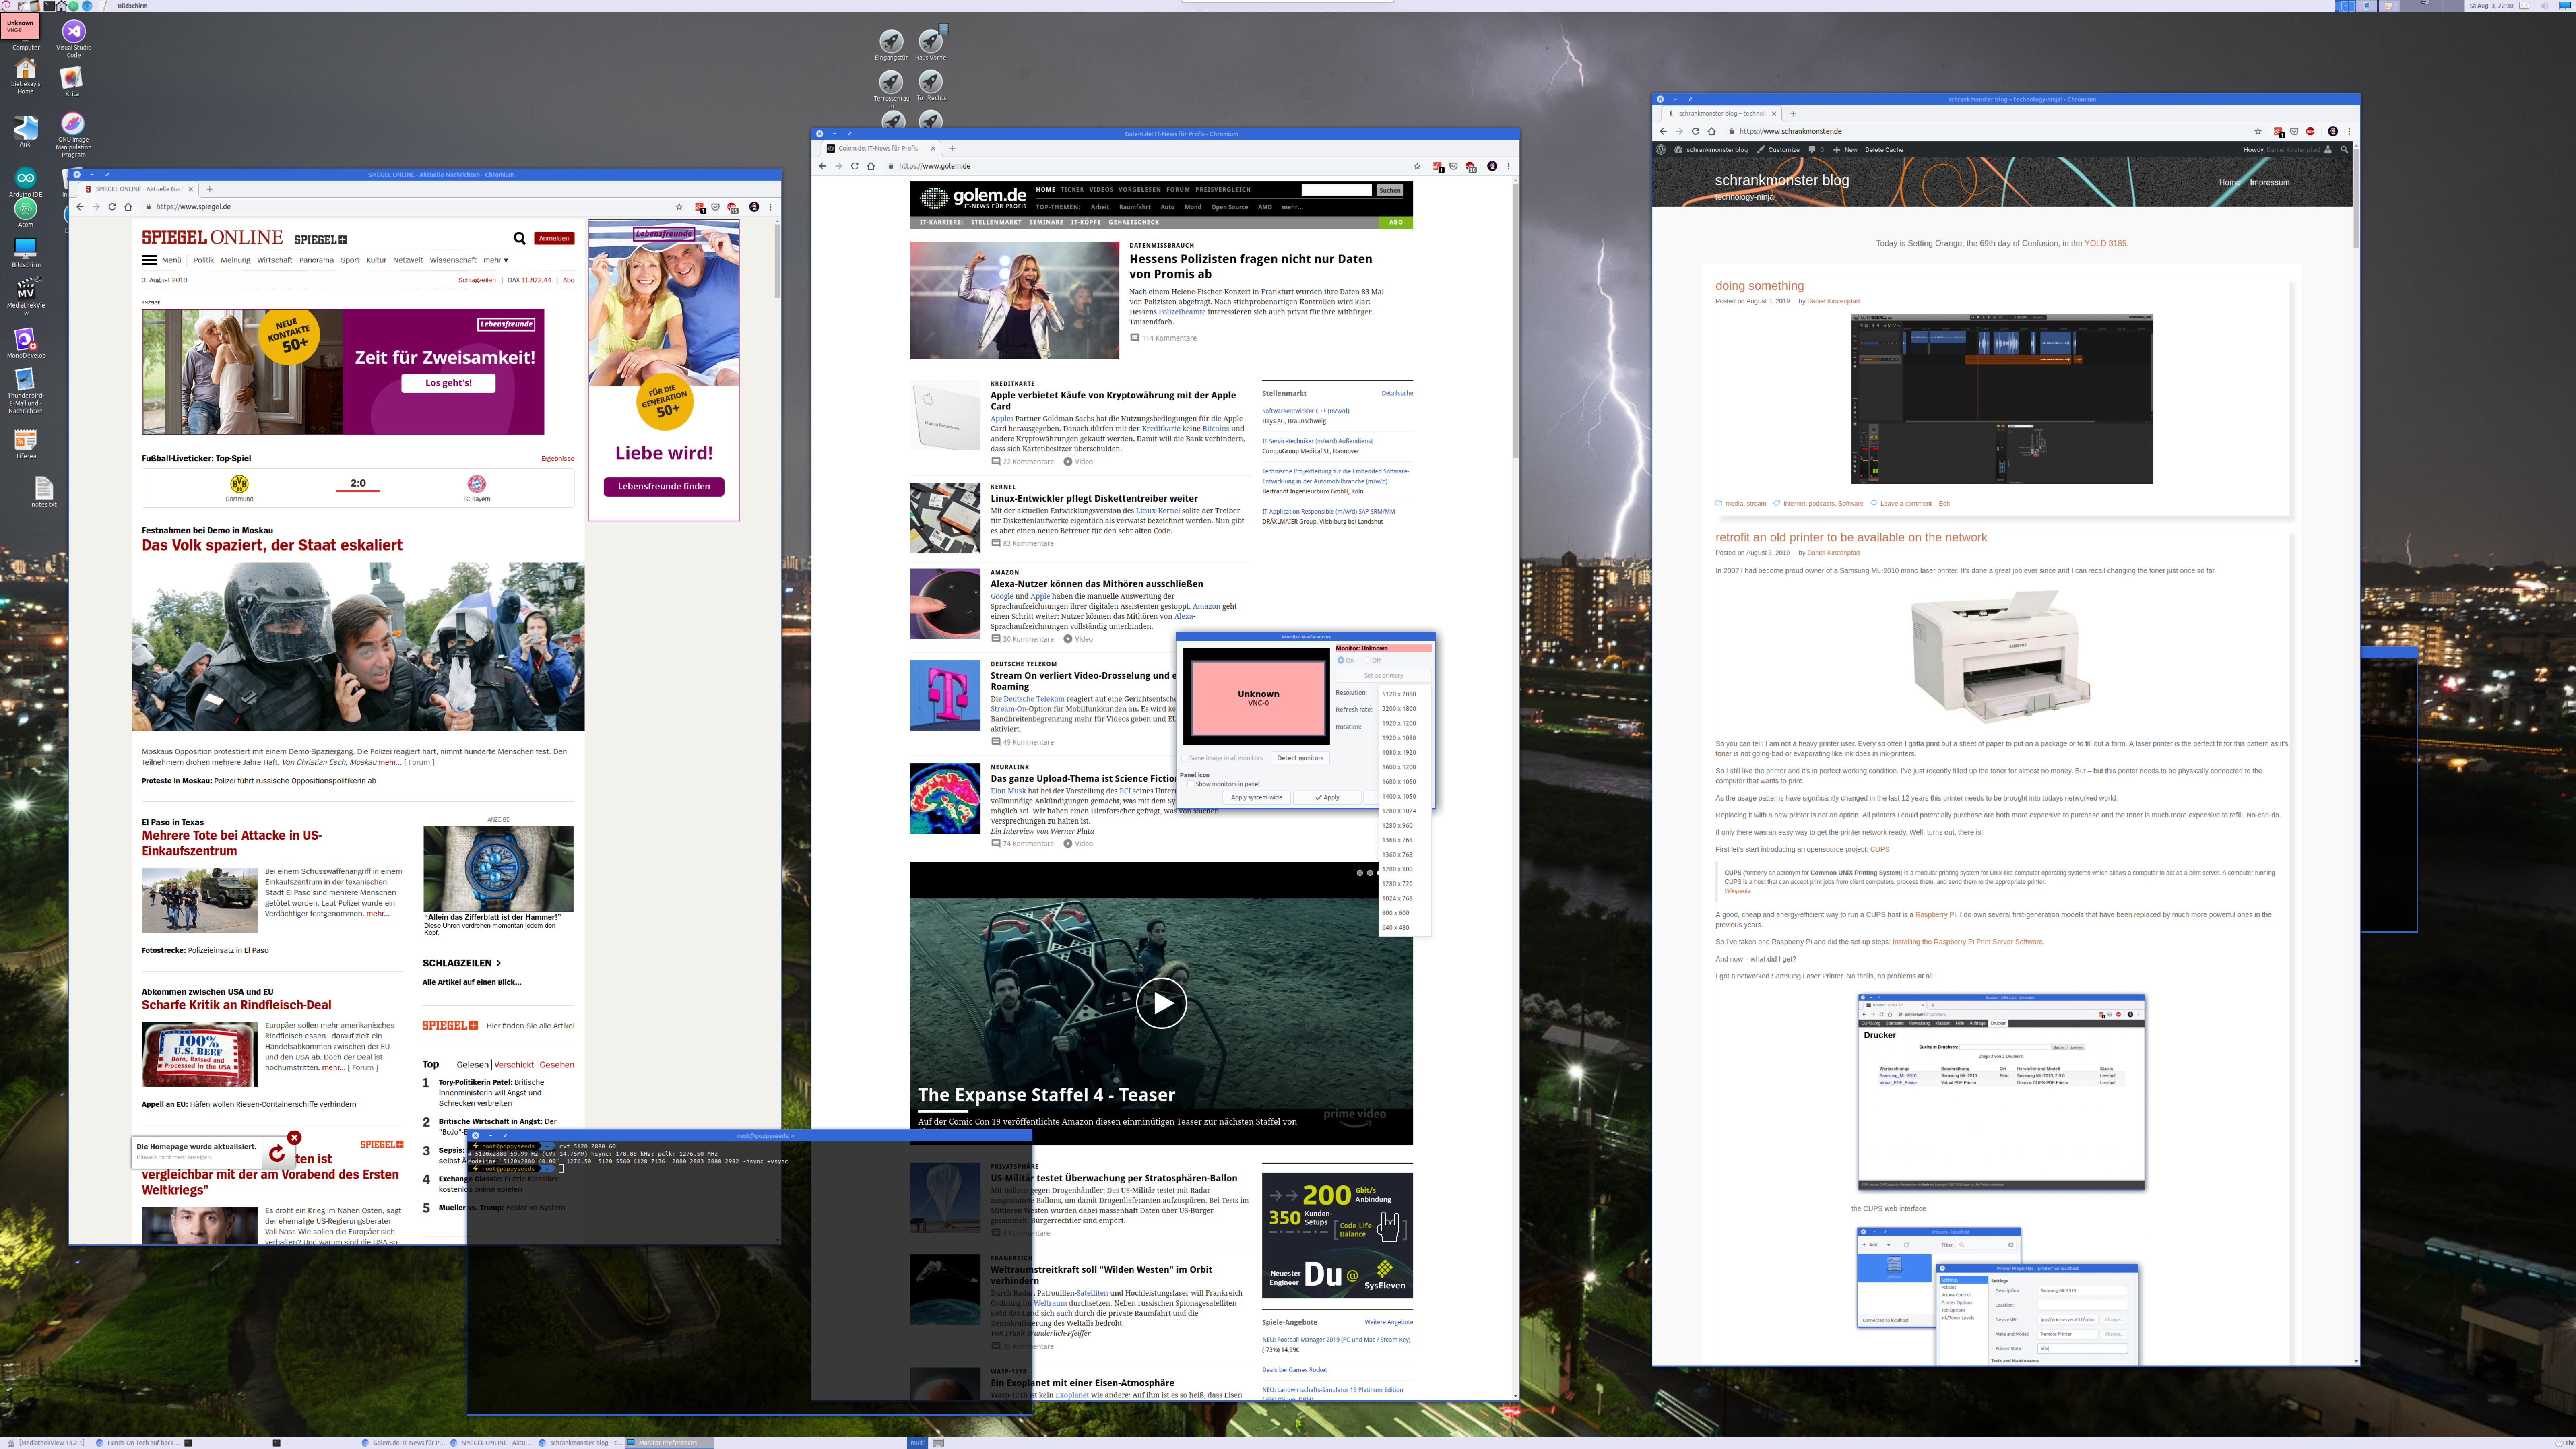2576x1449 pixels.
Task: Click Customize in WordPress admin bar
Action: point(1778,150)
